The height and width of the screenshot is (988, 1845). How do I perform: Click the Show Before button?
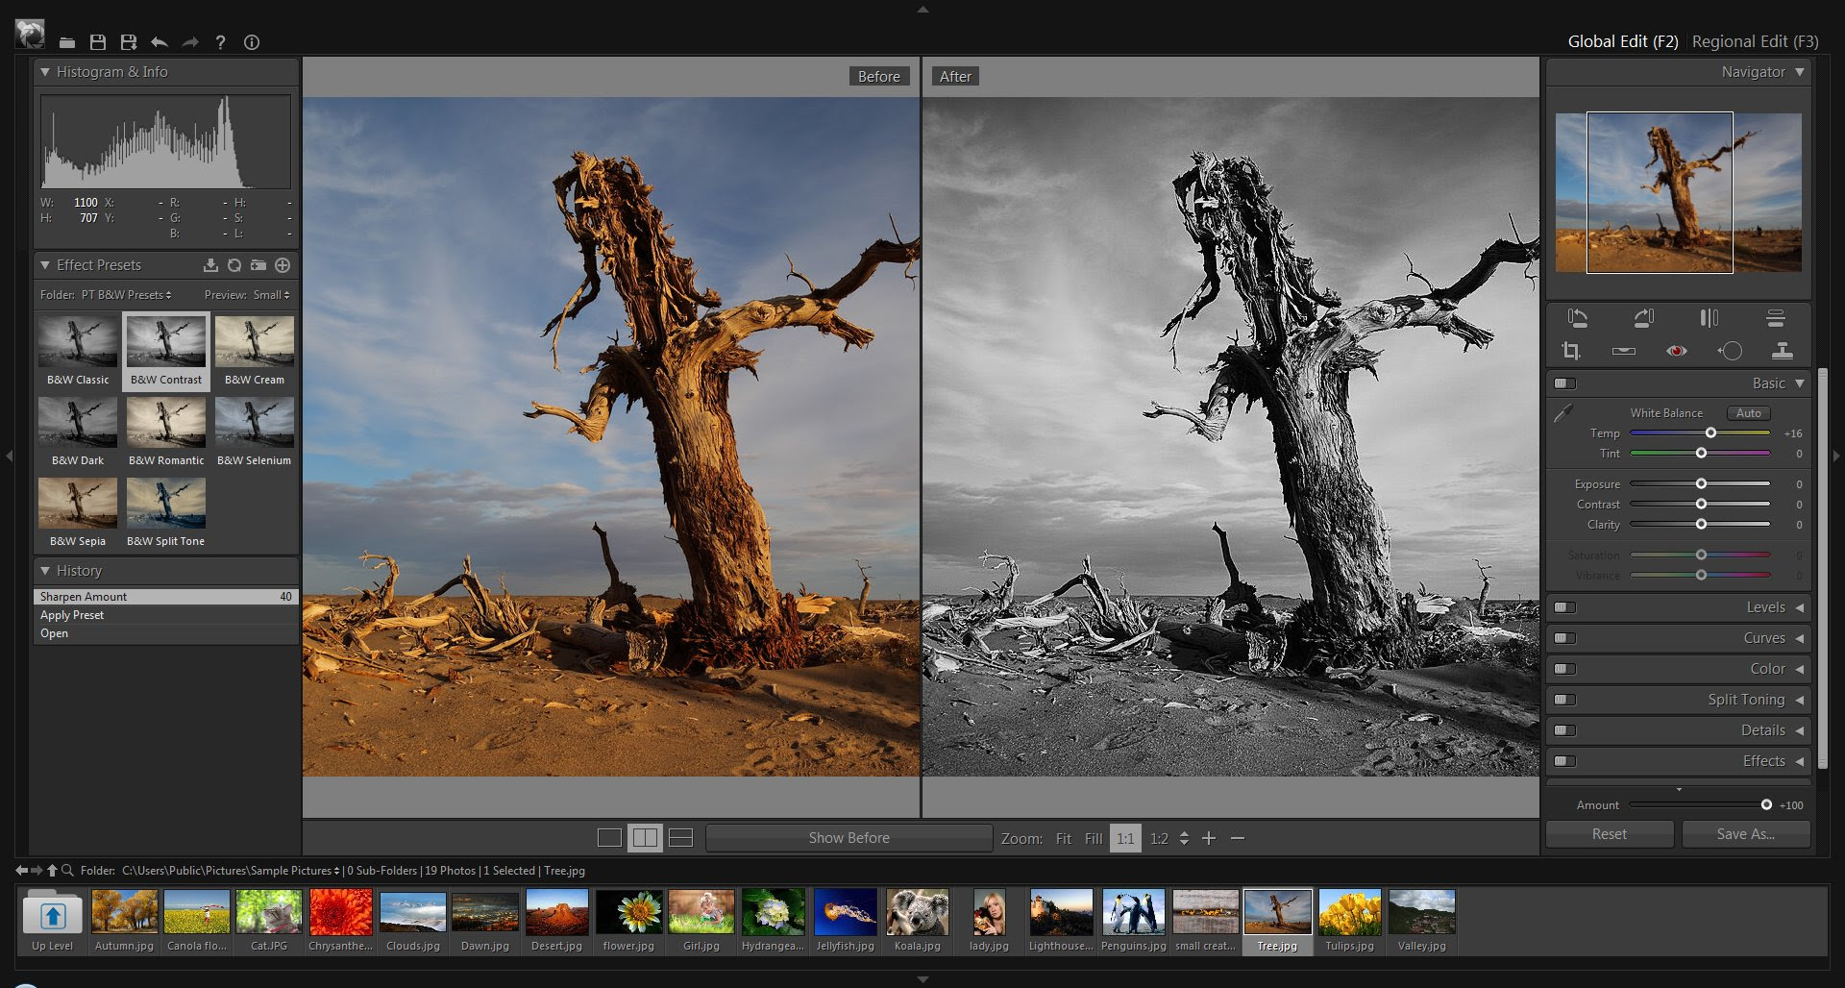click(848, 837)
